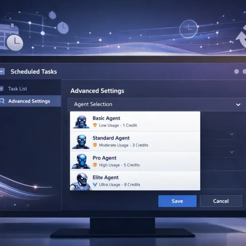Collapse the Agent Selection dropdown chevron

coord(238,105)
